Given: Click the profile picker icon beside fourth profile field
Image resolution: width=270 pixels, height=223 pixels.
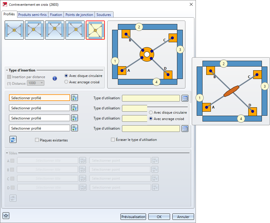Looking at the screenshot, I should pos(75,128).
